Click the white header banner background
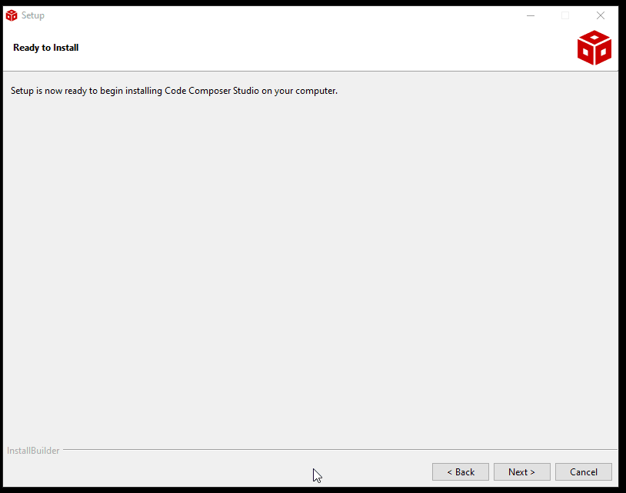This screenshot has height=493, width=626. (308, 48)
